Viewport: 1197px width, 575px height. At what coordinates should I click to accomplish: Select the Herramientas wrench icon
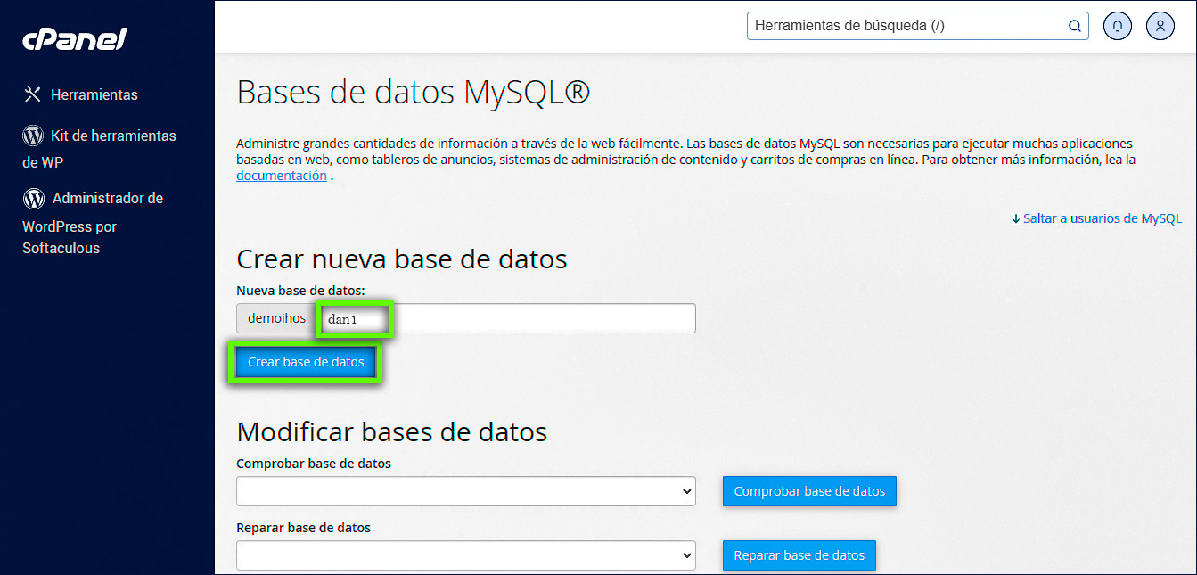[32, 94]
